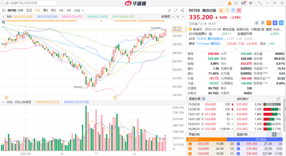The height and width of the screenshot is (156, 286).
Task: Open TCEHY 腾讯控股 ADR link
Action: click(211, 39)
